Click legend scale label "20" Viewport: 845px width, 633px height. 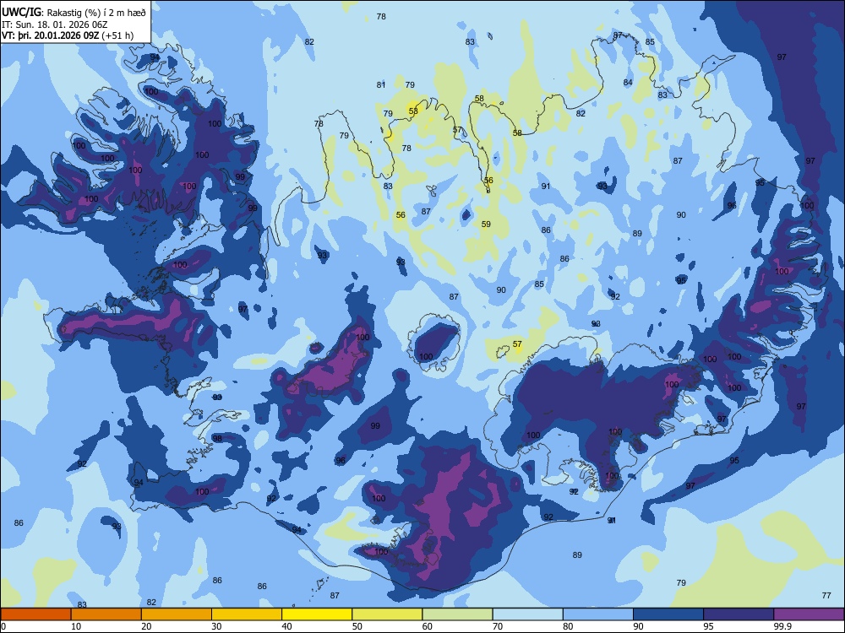(x=146, y=626)
